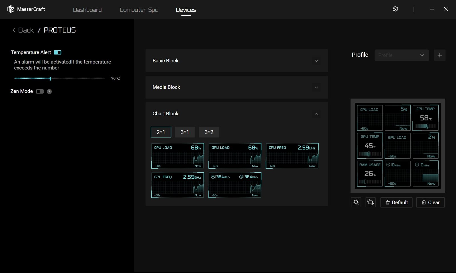Open the Computer Spc tab
Screen dimensions: 456x273
139,10
